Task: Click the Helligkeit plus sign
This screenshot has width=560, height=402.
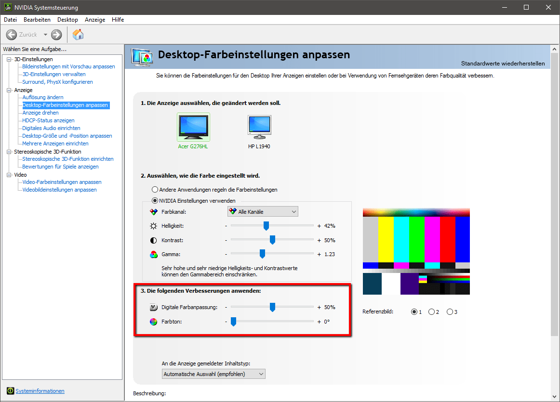Action: [319, 226]
